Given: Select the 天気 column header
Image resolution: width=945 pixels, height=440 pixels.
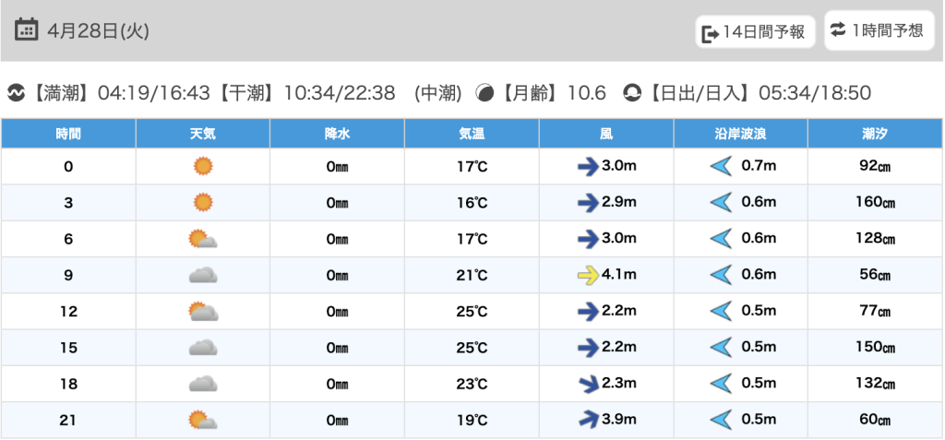Looking at the screenshot, I should (202, 134).
